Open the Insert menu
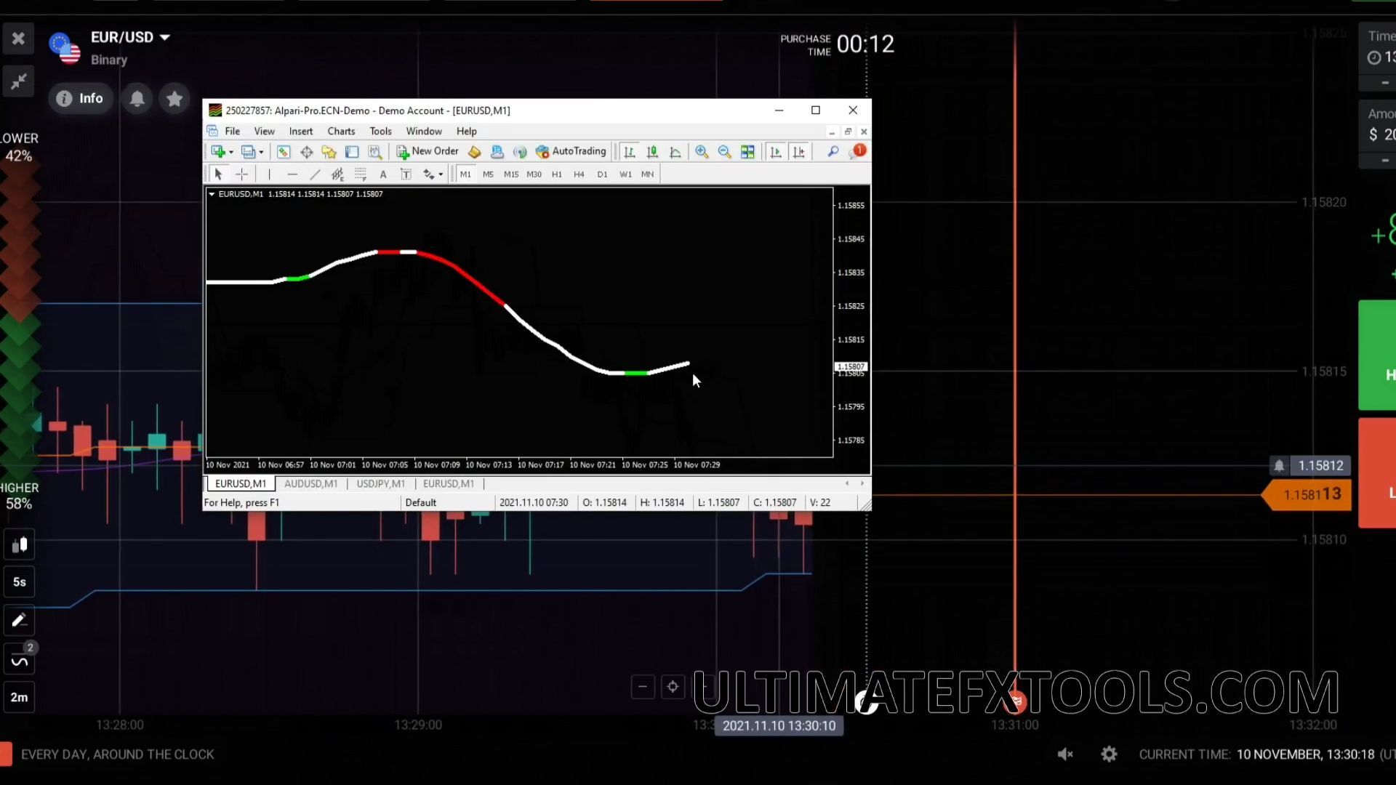Viewport: 1396px width, 785px height. (x=301, y=131)
